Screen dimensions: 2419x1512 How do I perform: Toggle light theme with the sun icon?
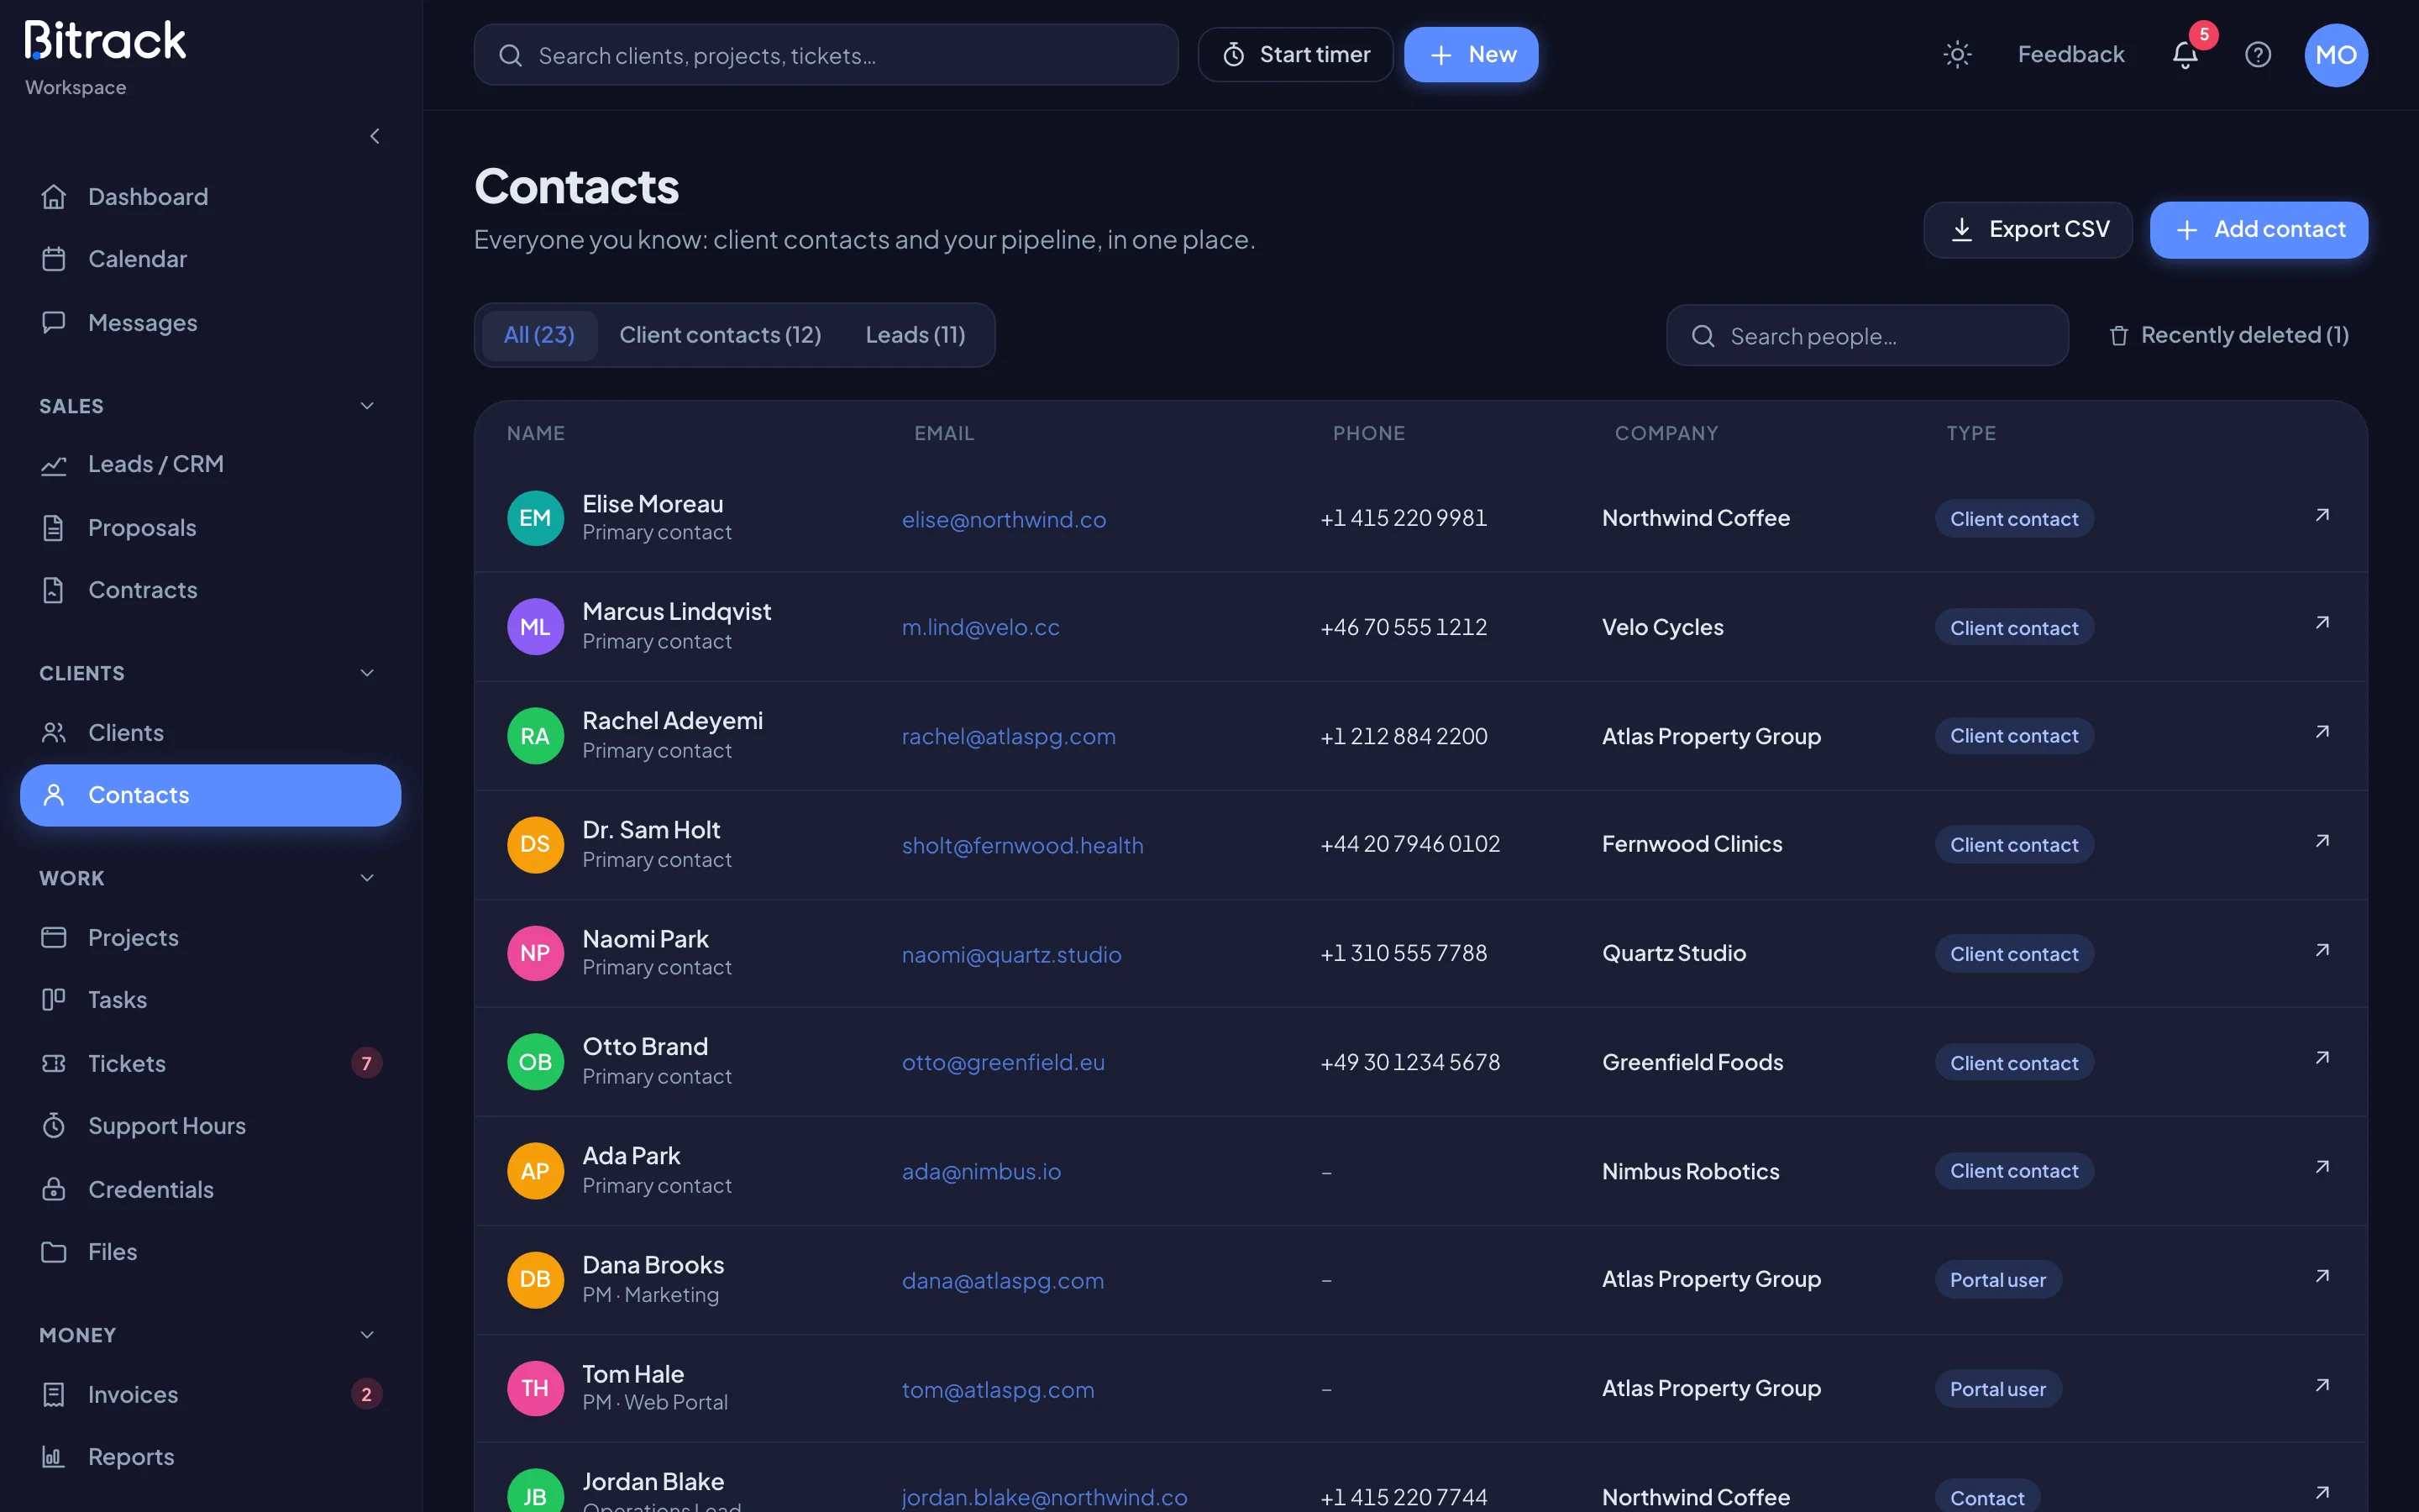coord(1956,55)
